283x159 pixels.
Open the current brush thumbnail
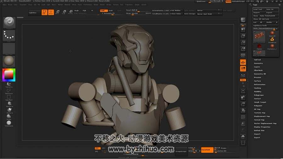point(9,23)
